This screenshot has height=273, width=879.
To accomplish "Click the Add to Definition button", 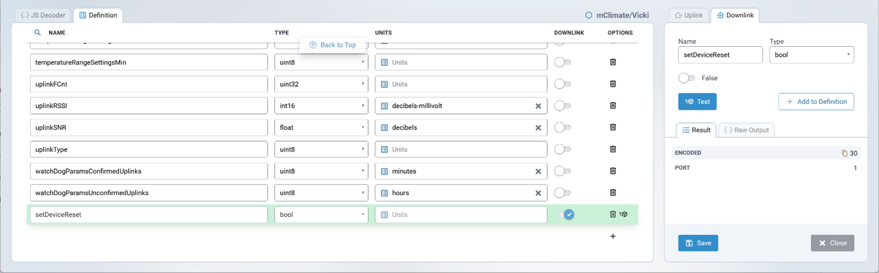I will tap(816, 102).
